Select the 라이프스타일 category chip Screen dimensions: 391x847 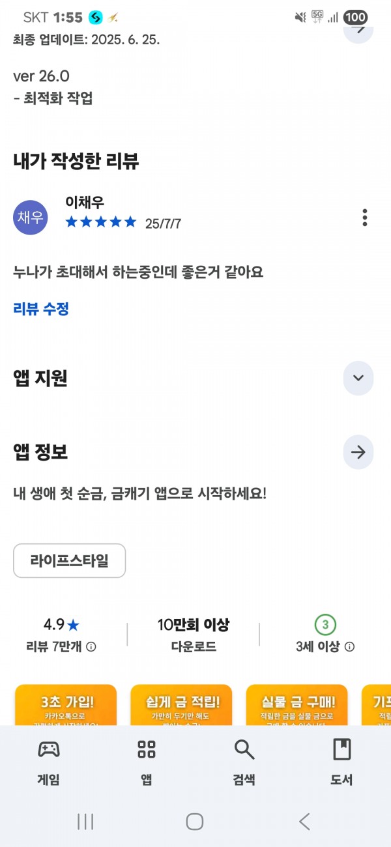coord(70,560)
